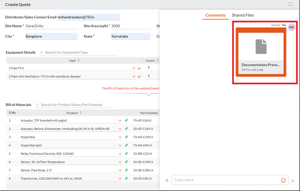Toggle the comments panel chat icon

(x=291, y=4)
